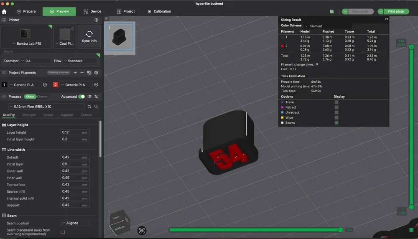
Task: Switch to Device tab
Action: click(x=92, y=11)
